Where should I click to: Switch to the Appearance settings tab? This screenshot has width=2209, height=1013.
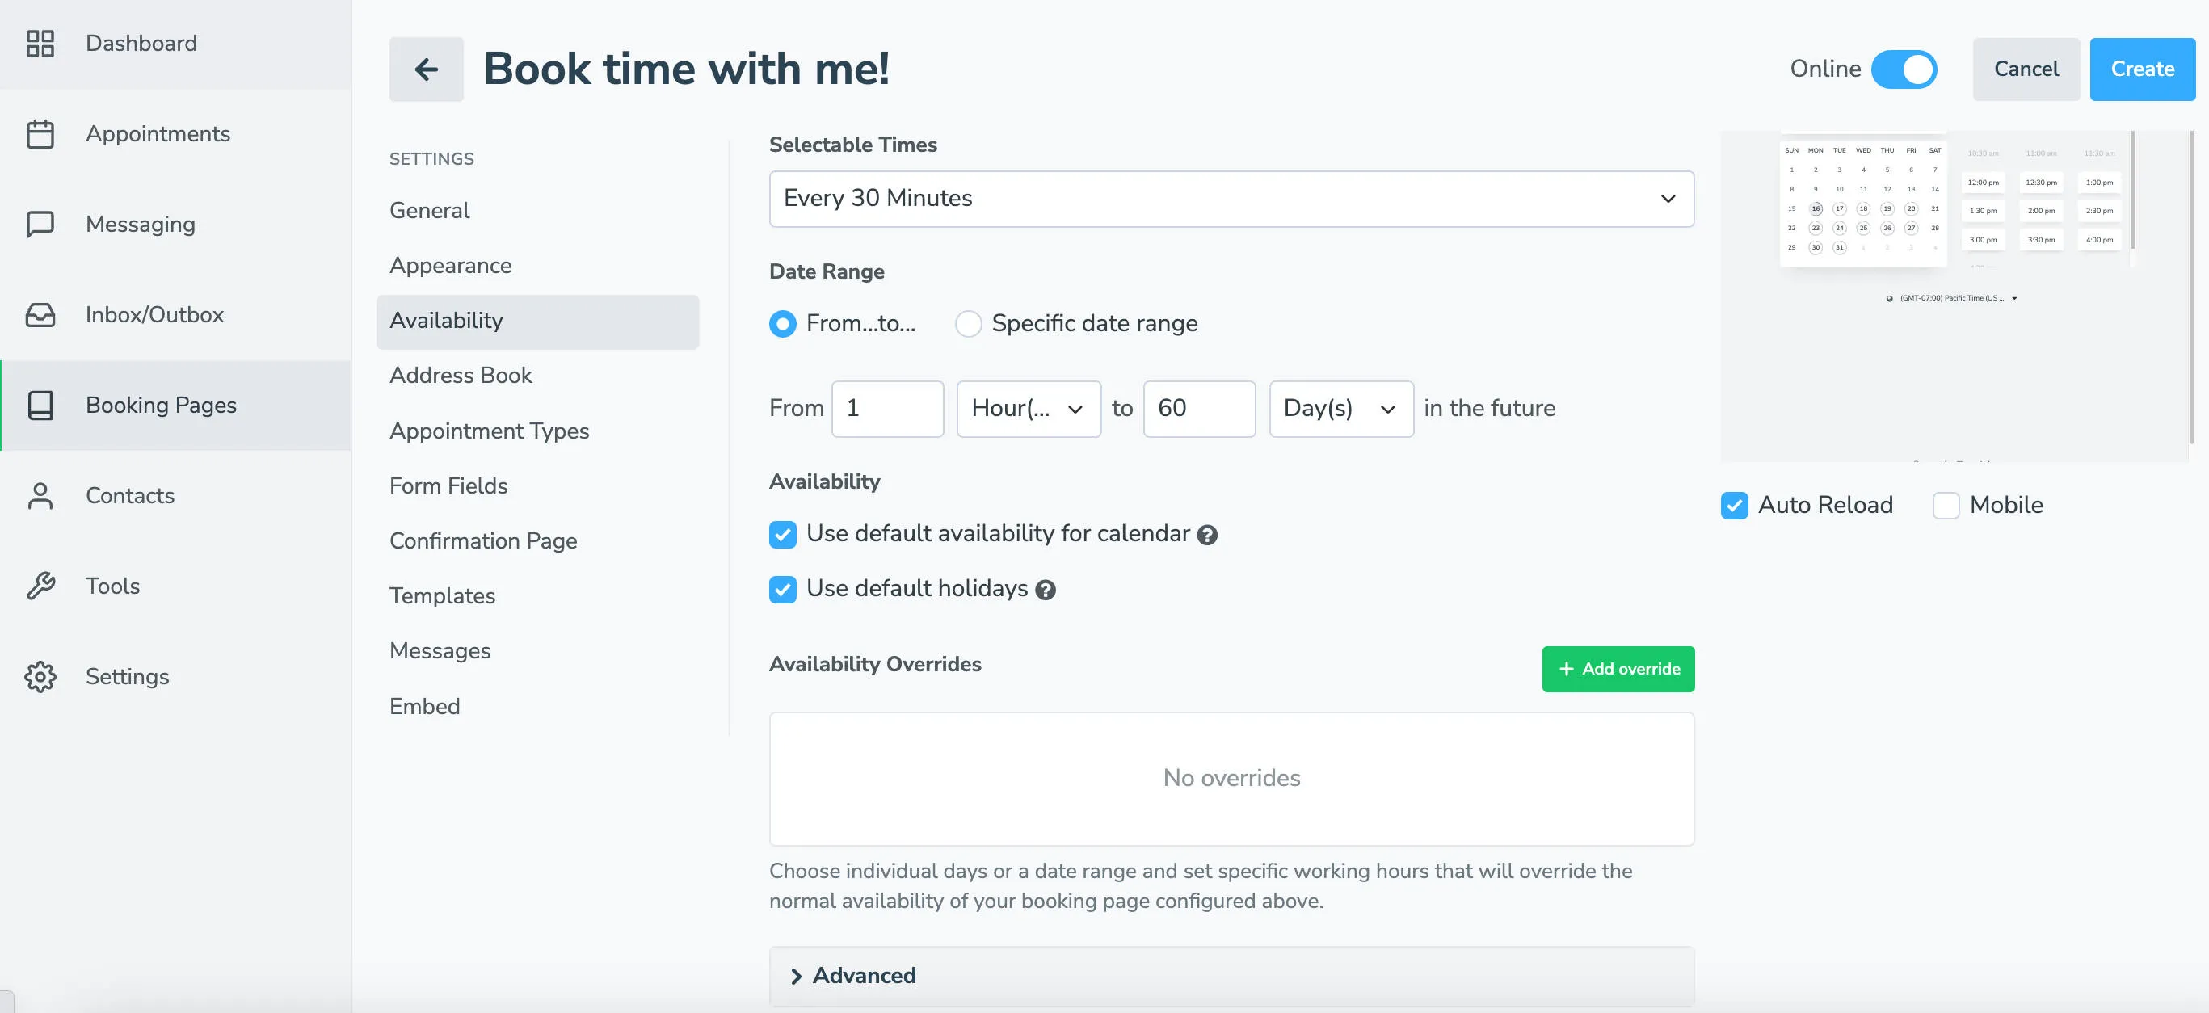tap(450, 266)
